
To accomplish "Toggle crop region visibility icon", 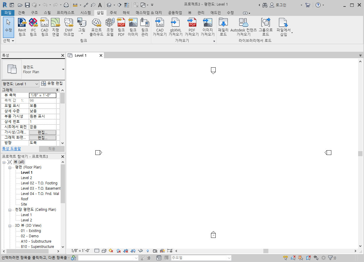I will point(133,251).
